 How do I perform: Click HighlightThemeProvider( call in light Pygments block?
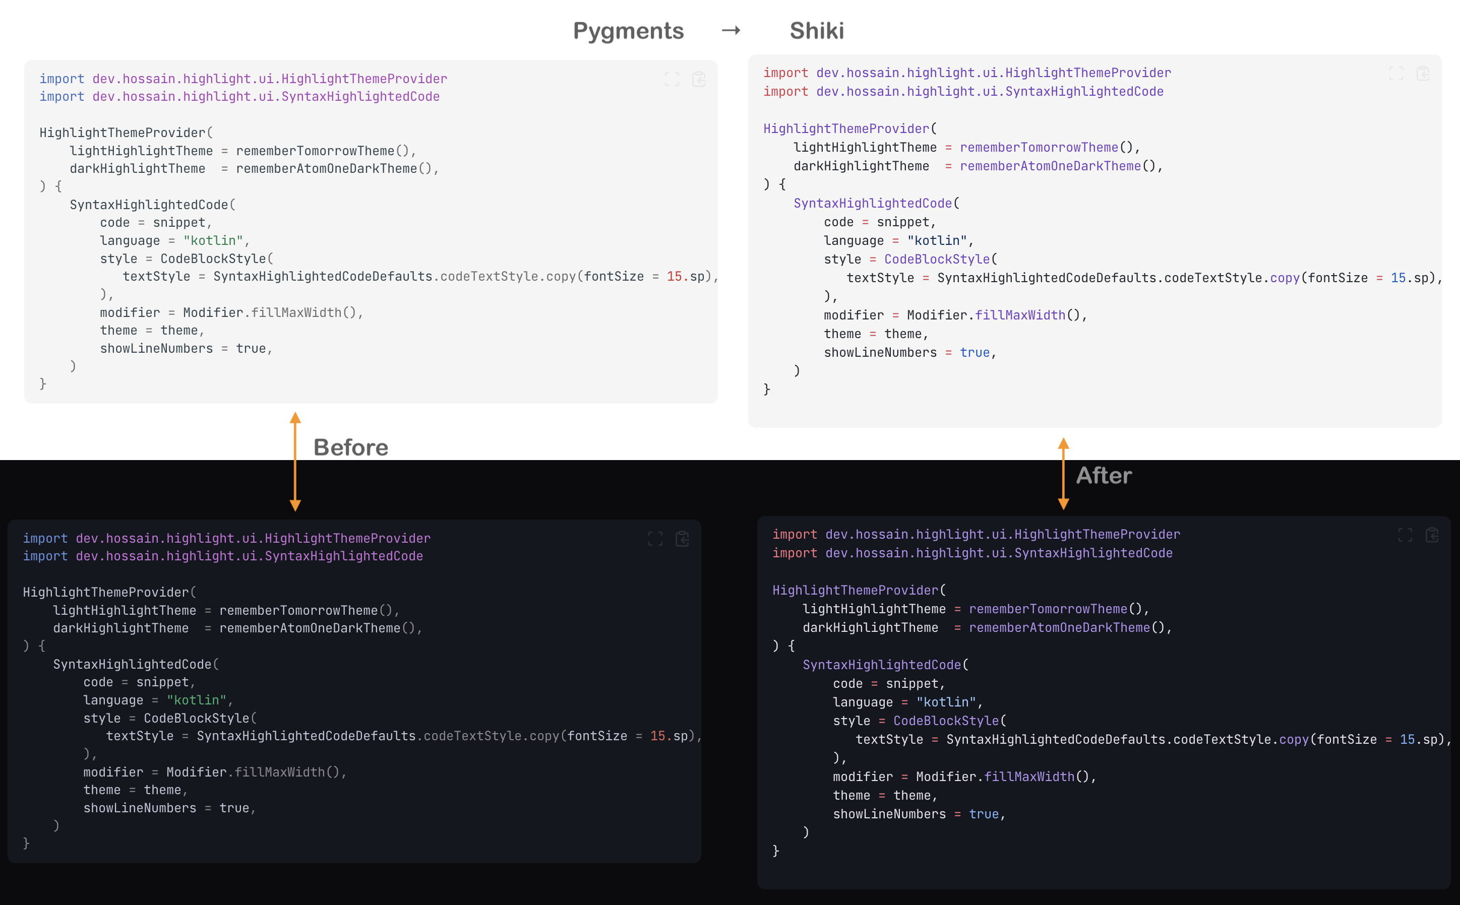pyautogui.click(x=127, y=133)
